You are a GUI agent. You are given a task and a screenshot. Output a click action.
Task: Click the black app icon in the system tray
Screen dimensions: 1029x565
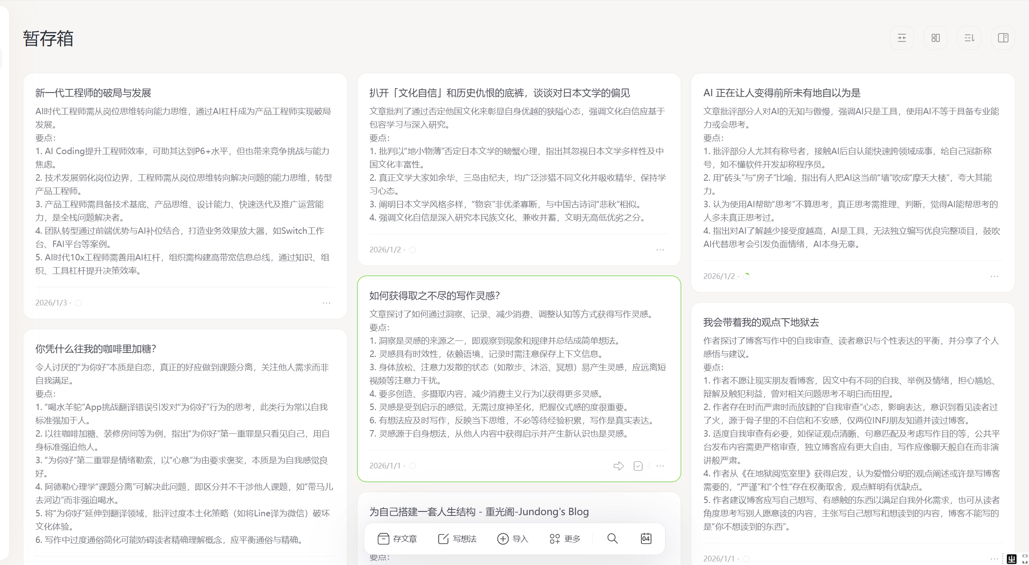[1013, 559]
